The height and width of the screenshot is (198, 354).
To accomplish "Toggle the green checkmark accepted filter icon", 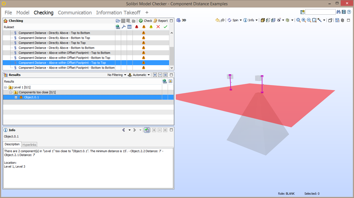I will [165, 27].
